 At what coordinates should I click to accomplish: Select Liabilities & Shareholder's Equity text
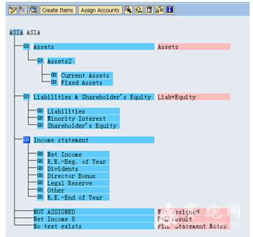[94, 97]
